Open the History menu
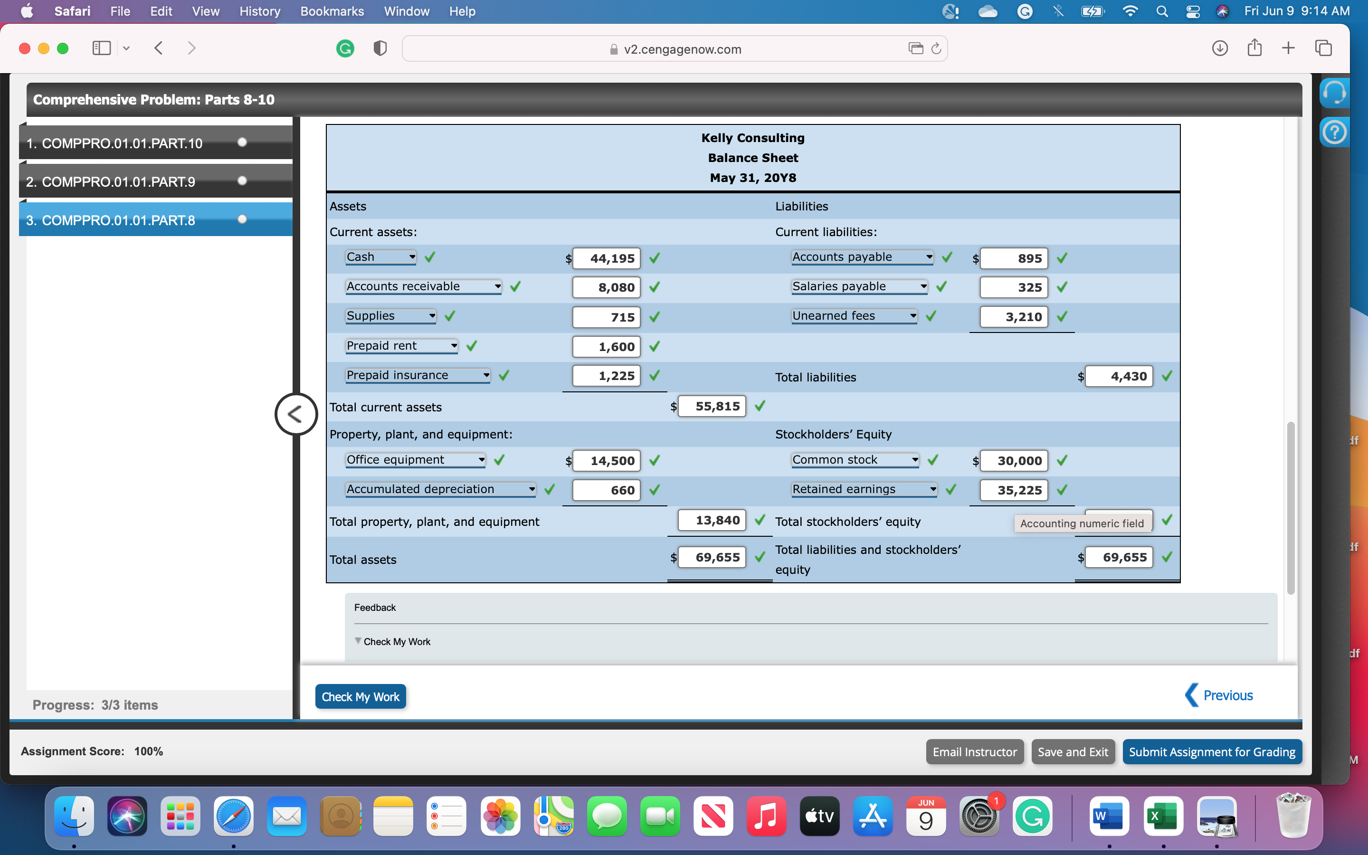 pyautogui.click(x=259, y=11)
